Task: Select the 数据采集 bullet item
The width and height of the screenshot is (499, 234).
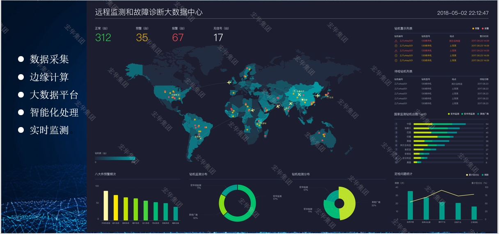Action: (x=49, y=59)
